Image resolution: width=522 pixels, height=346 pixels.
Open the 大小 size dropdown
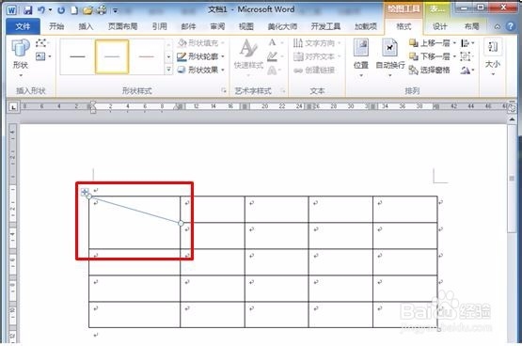click(x=493, y=57)
